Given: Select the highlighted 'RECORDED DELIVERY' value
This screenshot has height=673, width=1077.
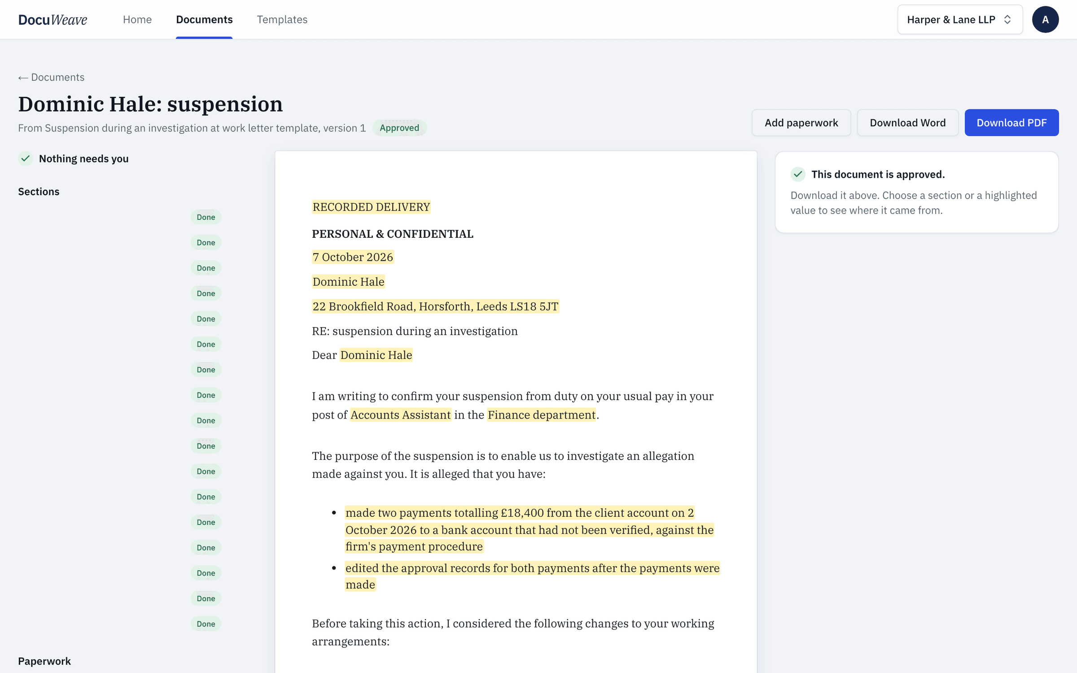Looking at the screenshot, I should [x=371, y=207].
